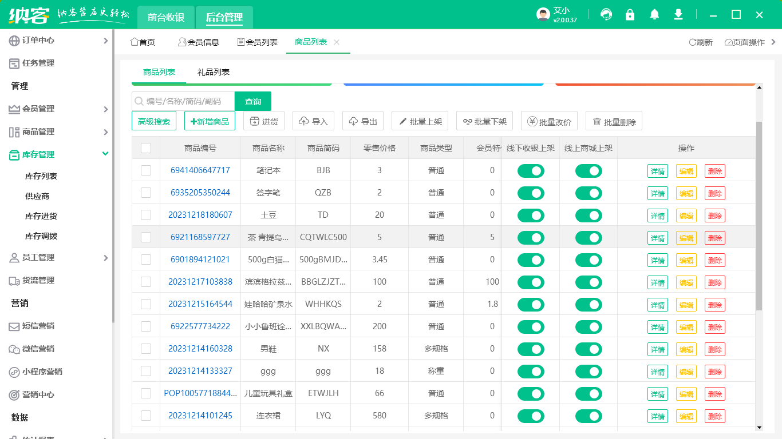Turn off 线上商城上架 for 土豆
Screen dimensions: 782x439
coord(589,215)
